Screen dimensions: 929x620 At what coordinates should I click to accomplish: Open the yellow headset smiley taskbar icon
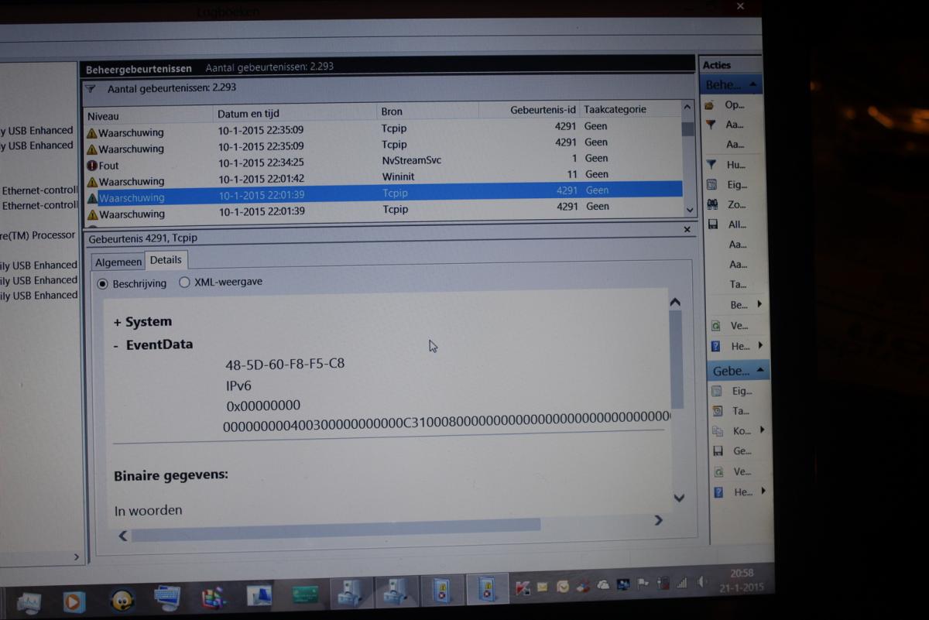(x=122, y=600)
